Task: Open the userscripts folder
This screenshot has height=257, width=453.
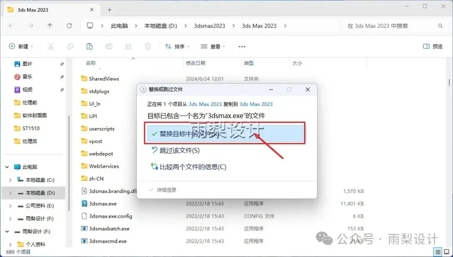Action: click(102, 128)
